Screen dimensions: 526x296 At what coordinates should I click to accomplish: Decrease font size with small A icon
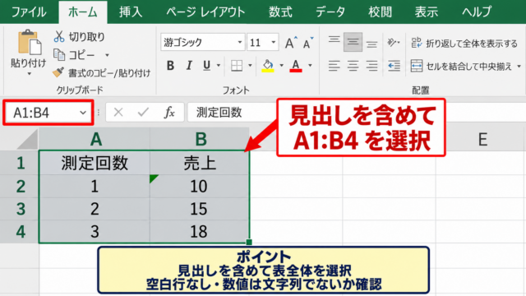pyautogui.click(x=308, y=43)
